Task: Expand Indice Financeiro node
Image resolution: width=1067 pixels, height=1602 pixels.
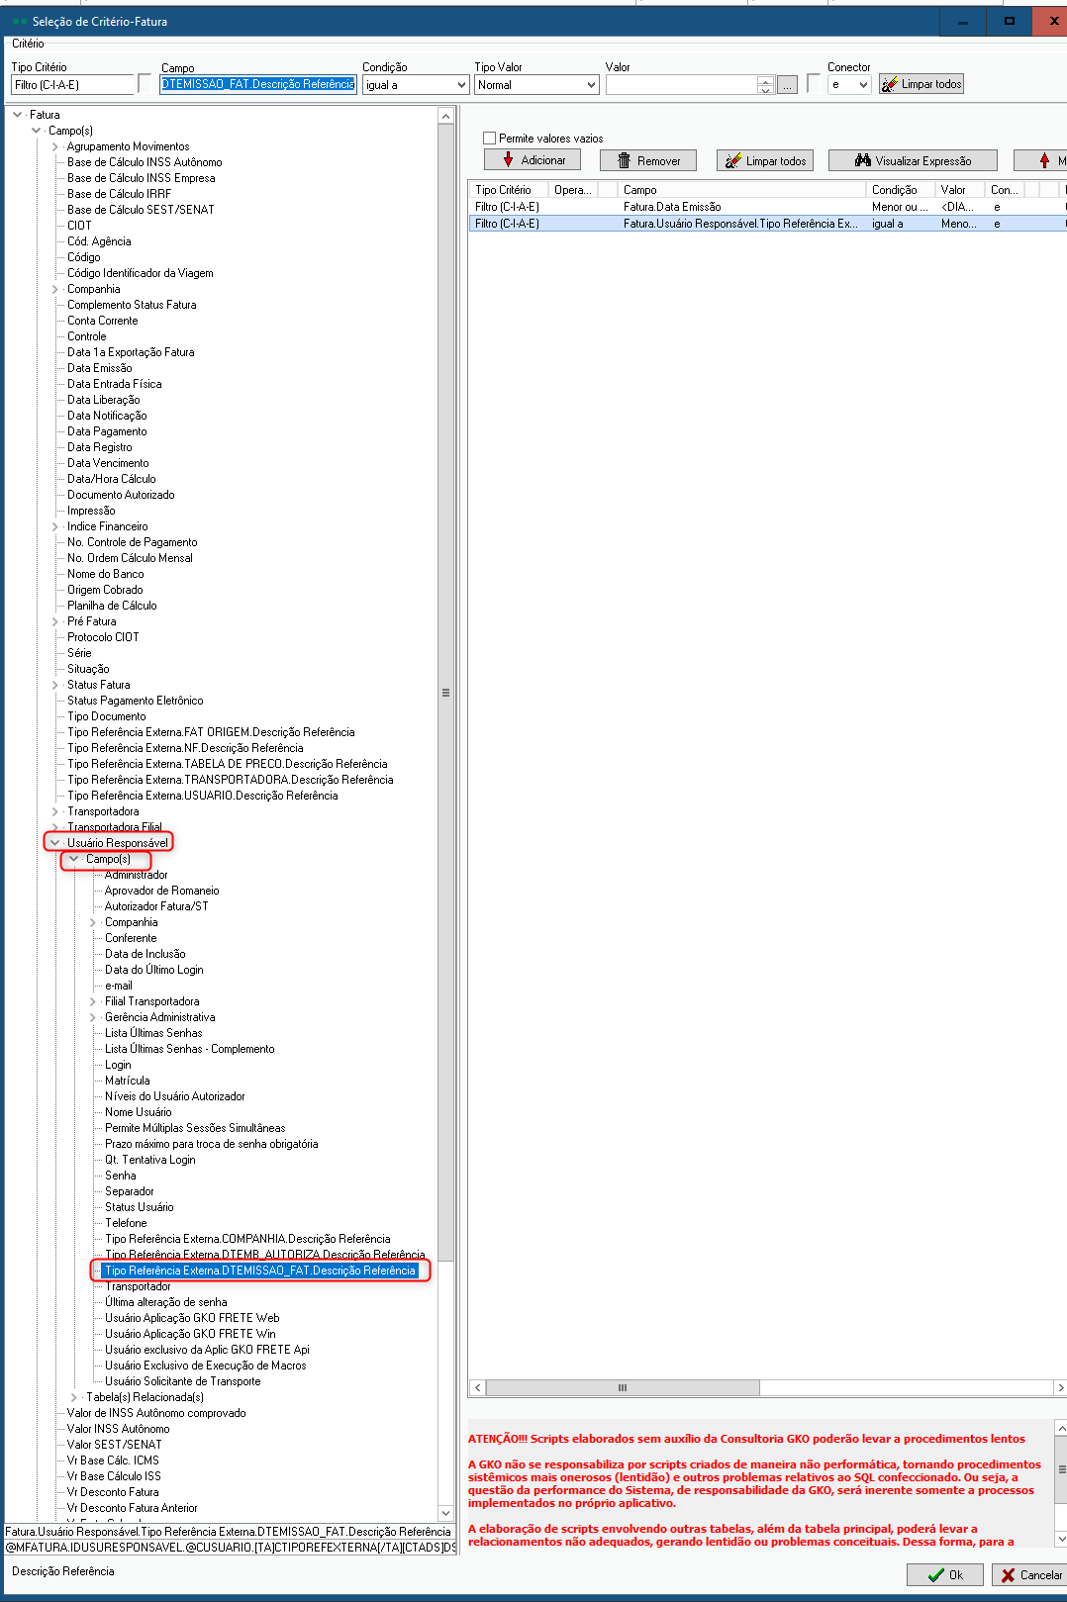Action: coord(55,526)
